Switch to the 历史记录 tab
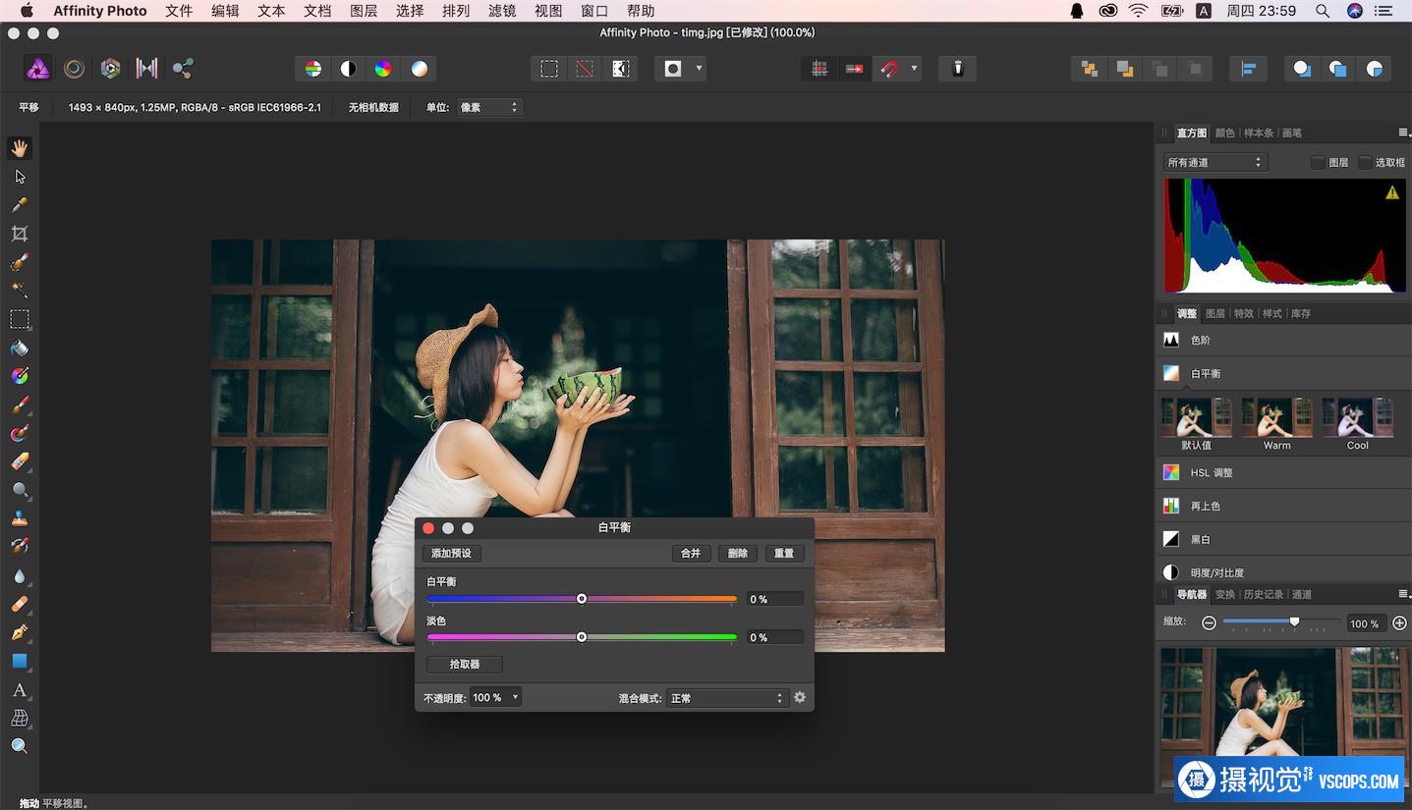 tap(1263, 594)
